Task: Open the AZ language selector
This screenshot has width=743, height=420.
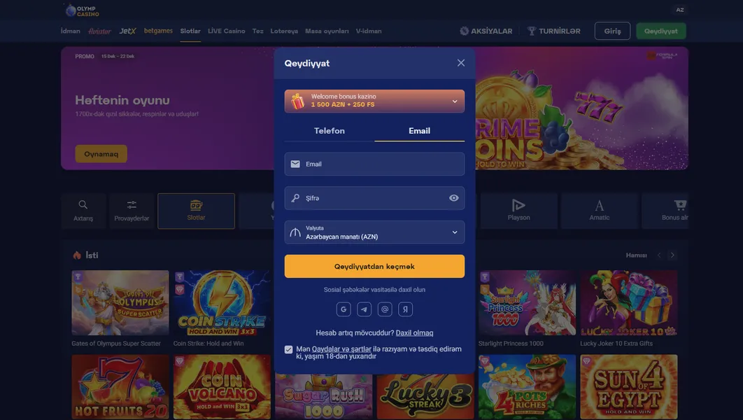Action: [x=680, y=10]
